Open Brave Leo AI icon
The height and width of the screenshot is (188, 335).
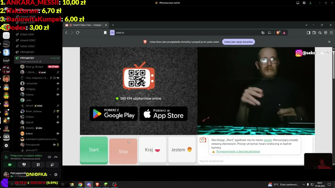320,33
